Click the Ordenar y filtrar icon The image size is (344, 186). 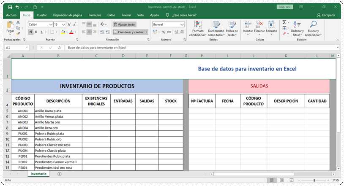coord(297,25)
